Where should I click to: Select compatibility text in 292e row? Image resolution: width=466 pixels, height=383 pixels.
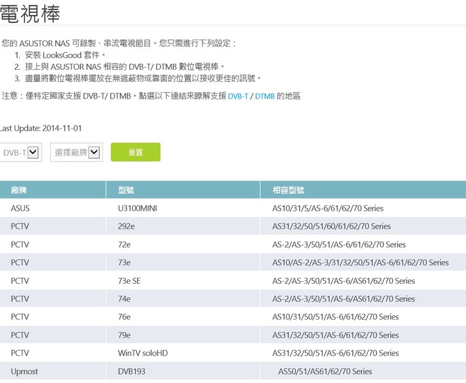point(332,226)
